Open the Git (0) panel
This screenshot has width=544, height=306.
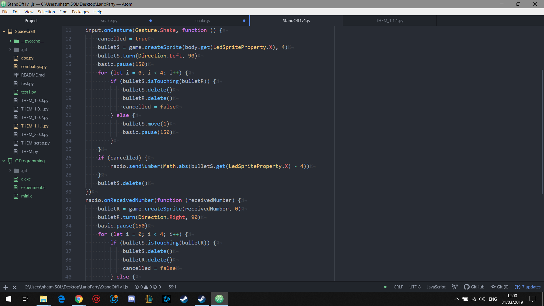point(500,287)
